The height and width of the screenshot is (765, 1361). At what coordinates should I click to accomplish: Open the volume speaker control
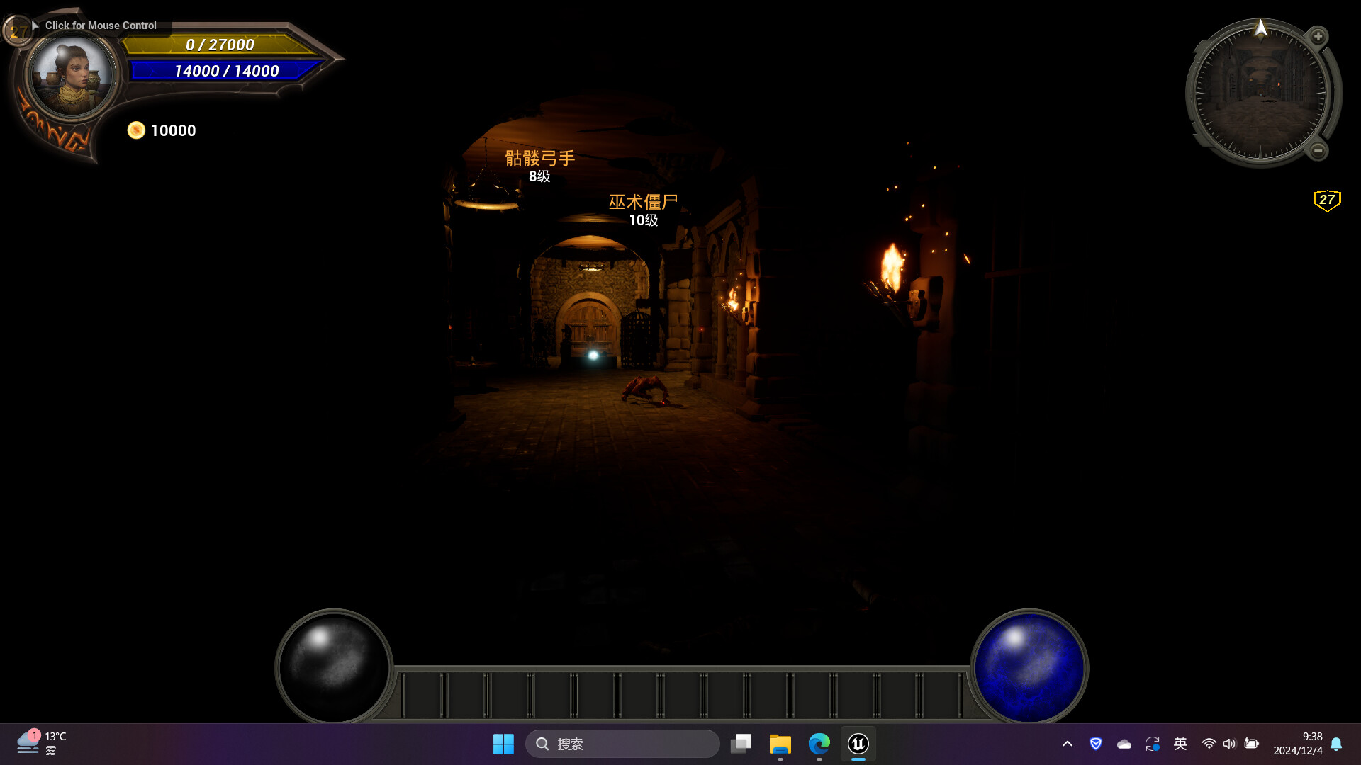pyautogui.click(x=1229, y=744)
